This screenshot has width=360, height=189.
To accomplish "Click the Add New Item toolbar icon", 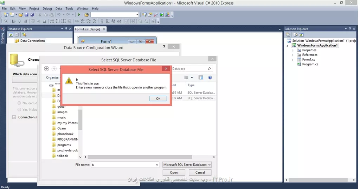I will click(12, 15).
